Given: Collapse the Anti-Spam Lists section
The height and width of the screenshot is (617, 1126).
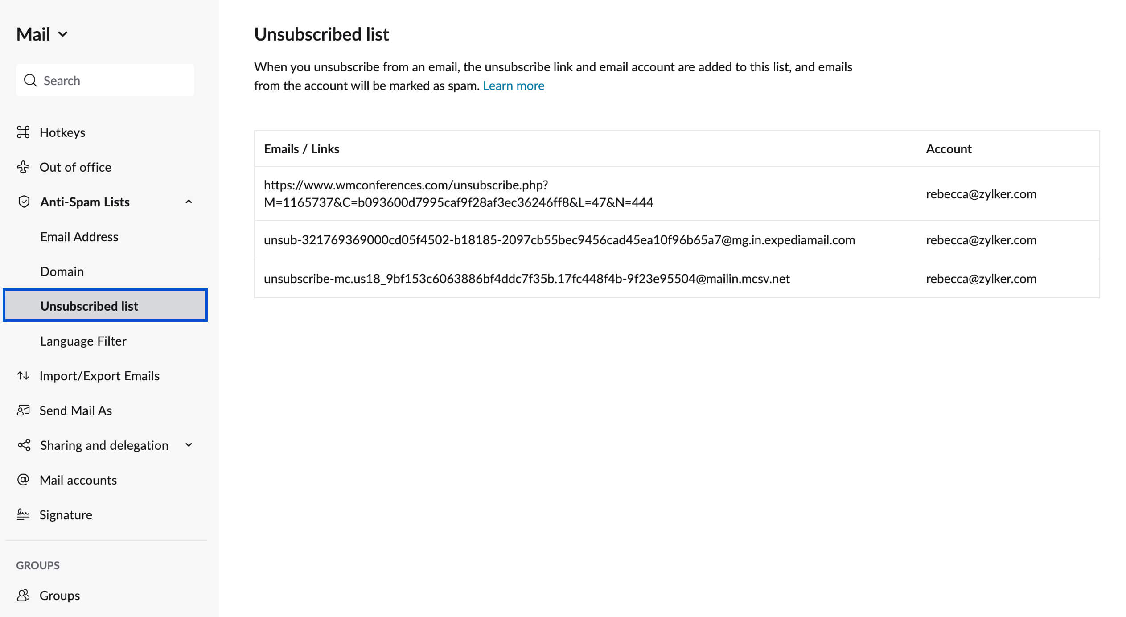Looking at the screenshot, I should (x=189, y=202).
